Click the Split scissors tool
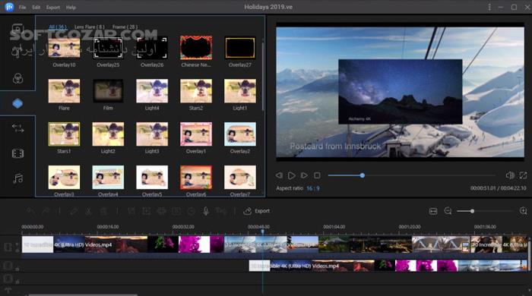The width and height of the screenshot is (532, 296). 89,211
